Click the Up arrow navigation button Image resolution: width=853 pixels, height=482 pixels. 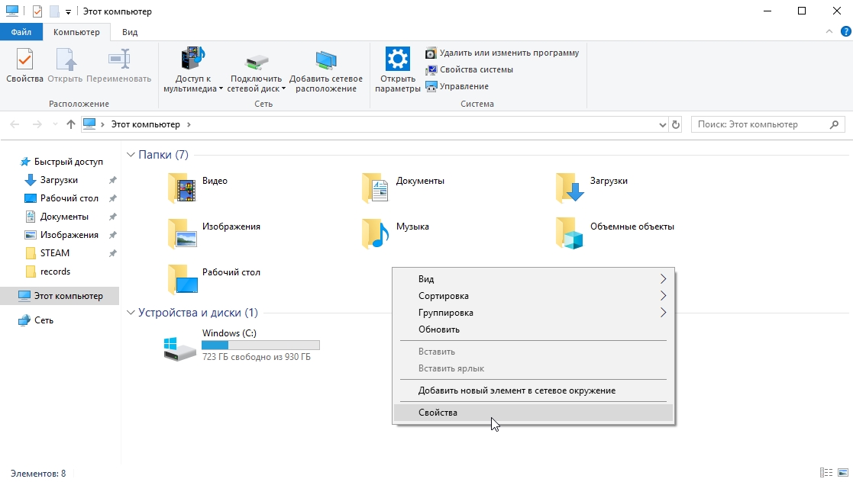[71, 124]
